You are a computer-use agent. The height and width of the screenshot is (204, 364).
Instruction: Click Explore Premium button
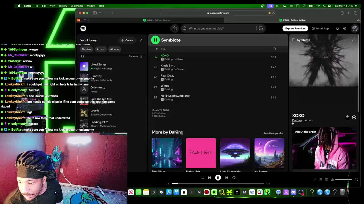(x=295, y=28)
